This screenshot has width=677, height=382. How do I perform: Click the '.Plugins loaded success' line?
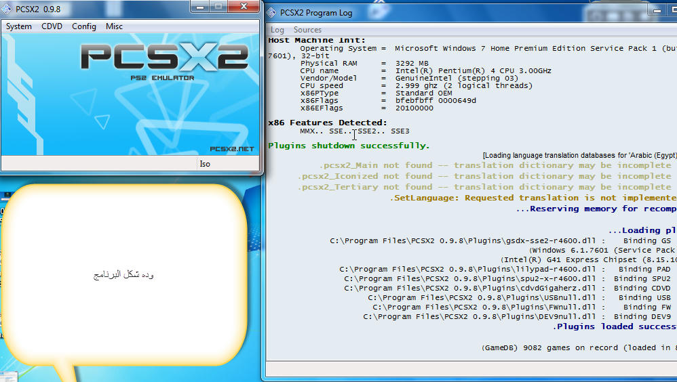615,327
